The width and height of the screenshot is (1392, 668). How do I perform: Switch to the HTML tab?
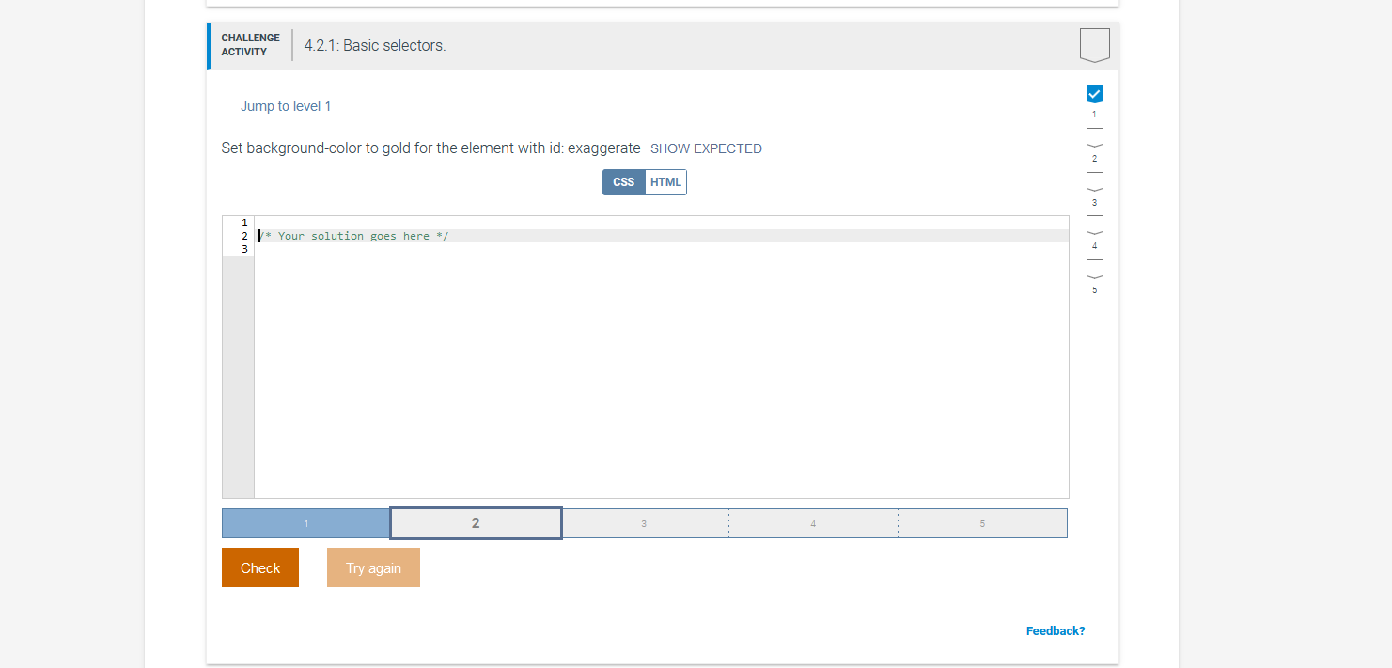[x=665, y=181]
